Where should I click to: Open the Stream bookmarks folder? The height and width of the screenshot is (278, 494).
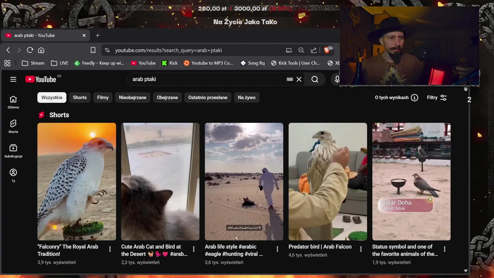tap(33, 63)
